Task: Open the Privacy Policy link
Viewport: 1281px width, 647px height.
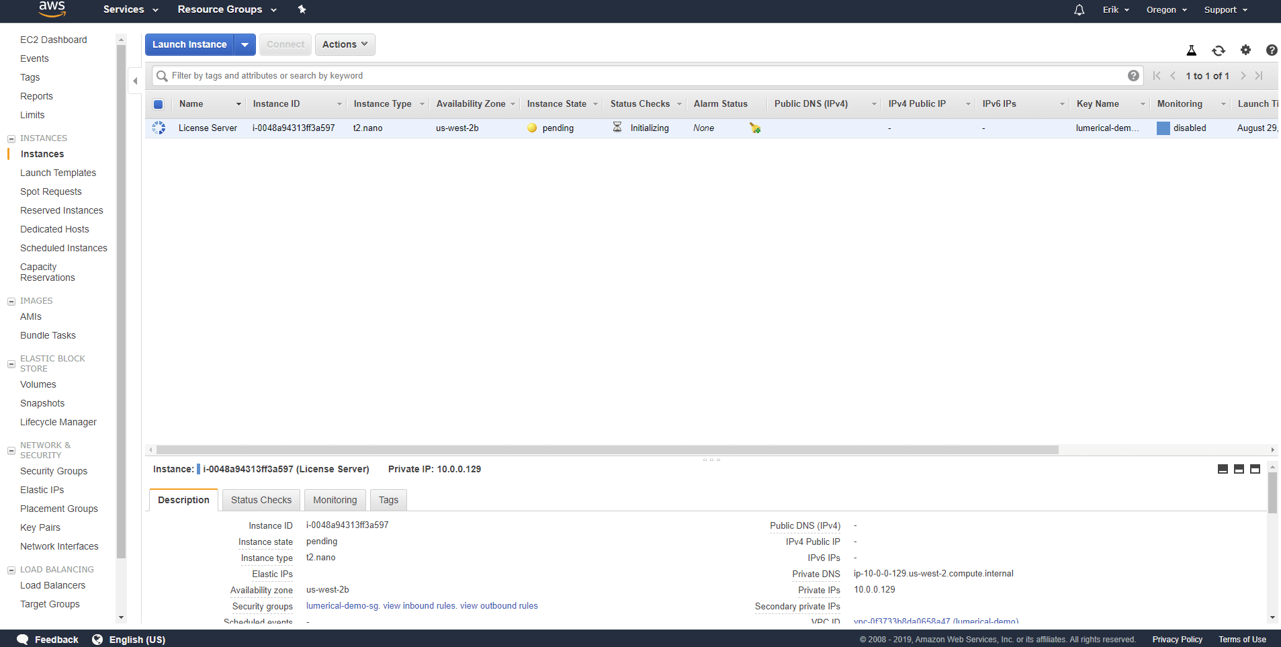Action: (1178, 640)
